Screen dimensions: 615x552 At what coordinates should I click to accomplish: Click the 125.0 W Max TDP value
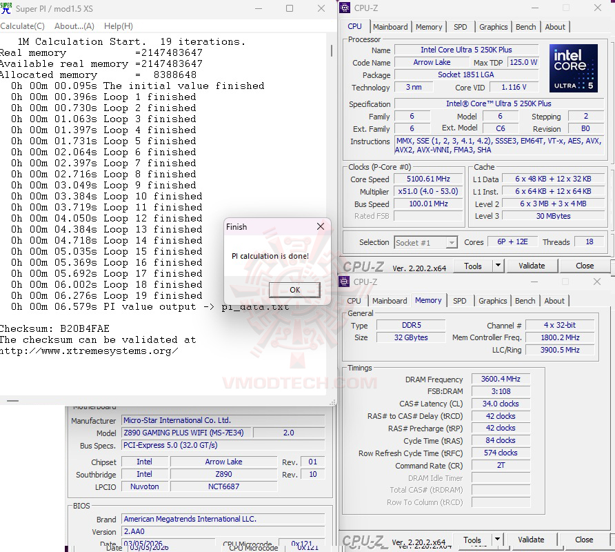click(523, 62)
